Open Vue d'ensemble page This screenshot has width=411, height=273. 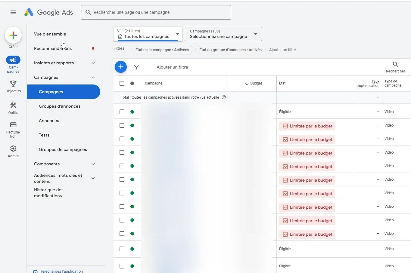pos(50,34)
